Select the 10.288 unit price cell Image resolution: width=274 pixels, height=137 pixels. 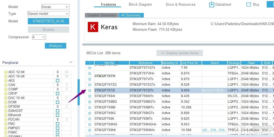[191, 107]
